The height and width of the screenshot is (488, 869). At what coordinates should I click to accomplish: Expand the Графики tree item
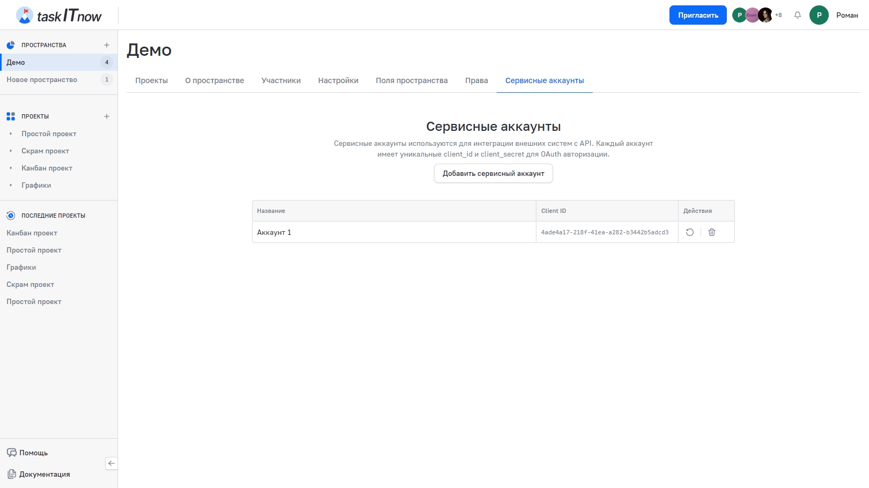11,185
